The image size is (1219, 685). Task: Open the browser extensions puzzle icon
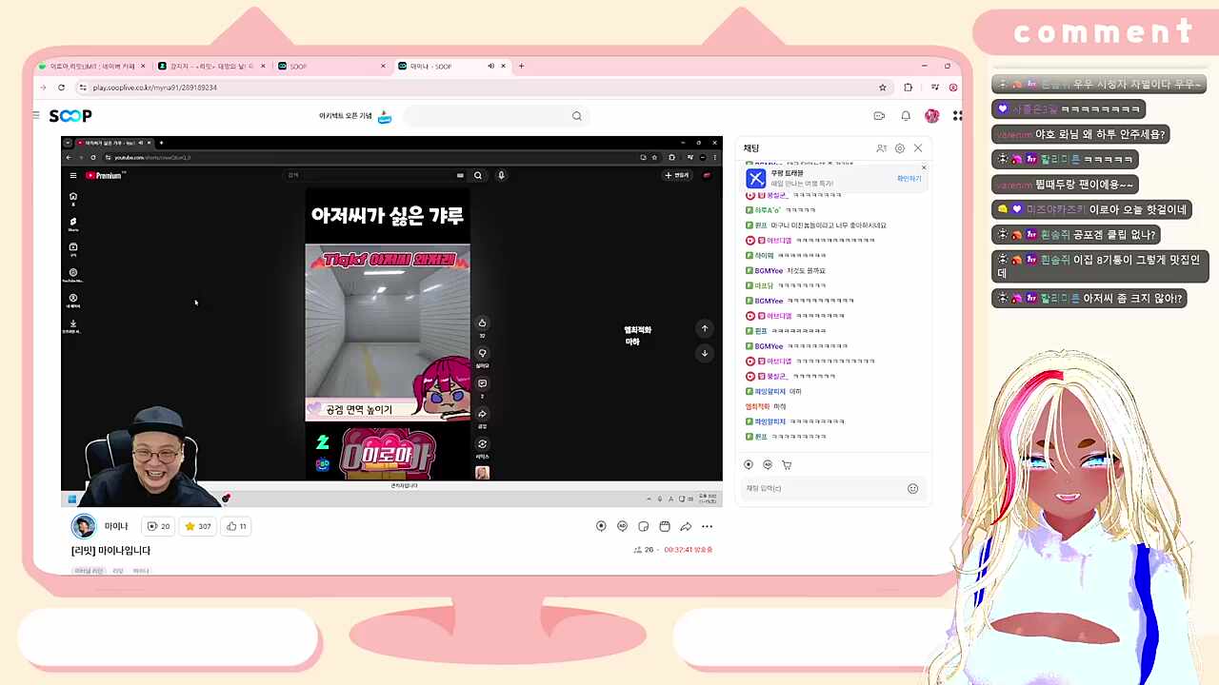pyautogui.click(x=908, y=88)
